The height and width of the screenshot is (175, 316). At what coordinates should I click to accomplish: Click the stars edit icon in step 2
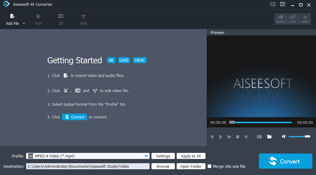click(95, 91)
